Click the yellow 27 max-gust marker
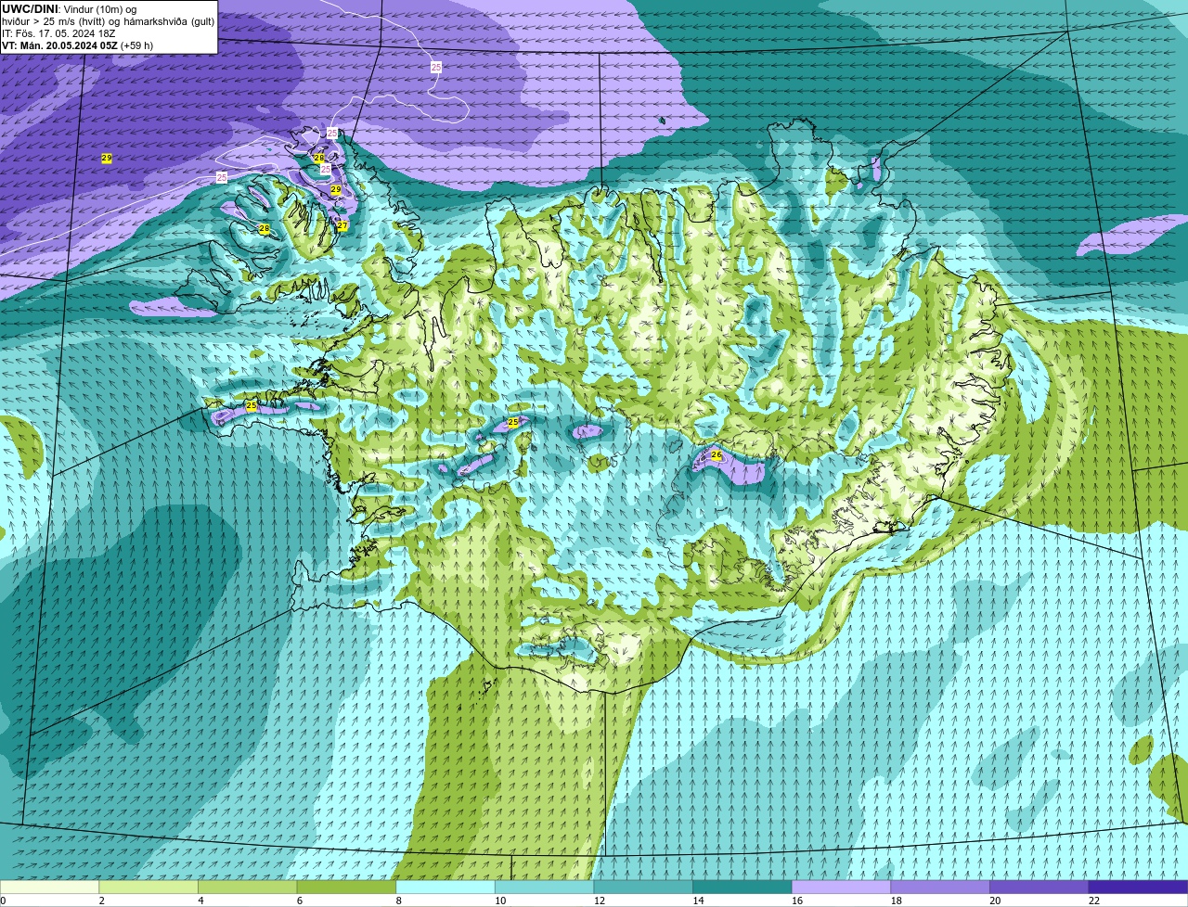Viewport: 1188px width, 907px height. click(x=342, y=226)
